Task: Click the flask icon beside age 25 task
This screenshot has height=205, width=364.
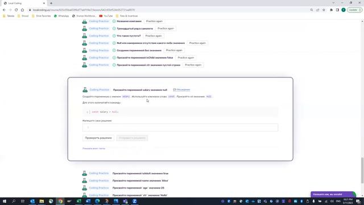Action: pyautogui.click(x=85, y=188)
